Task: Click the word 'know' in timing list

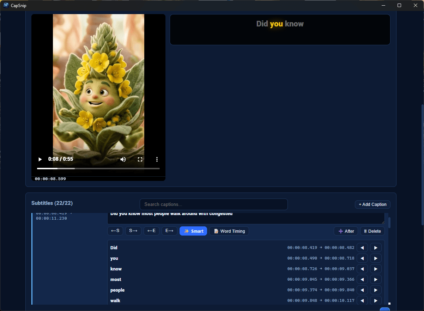Action: (116, 269)
